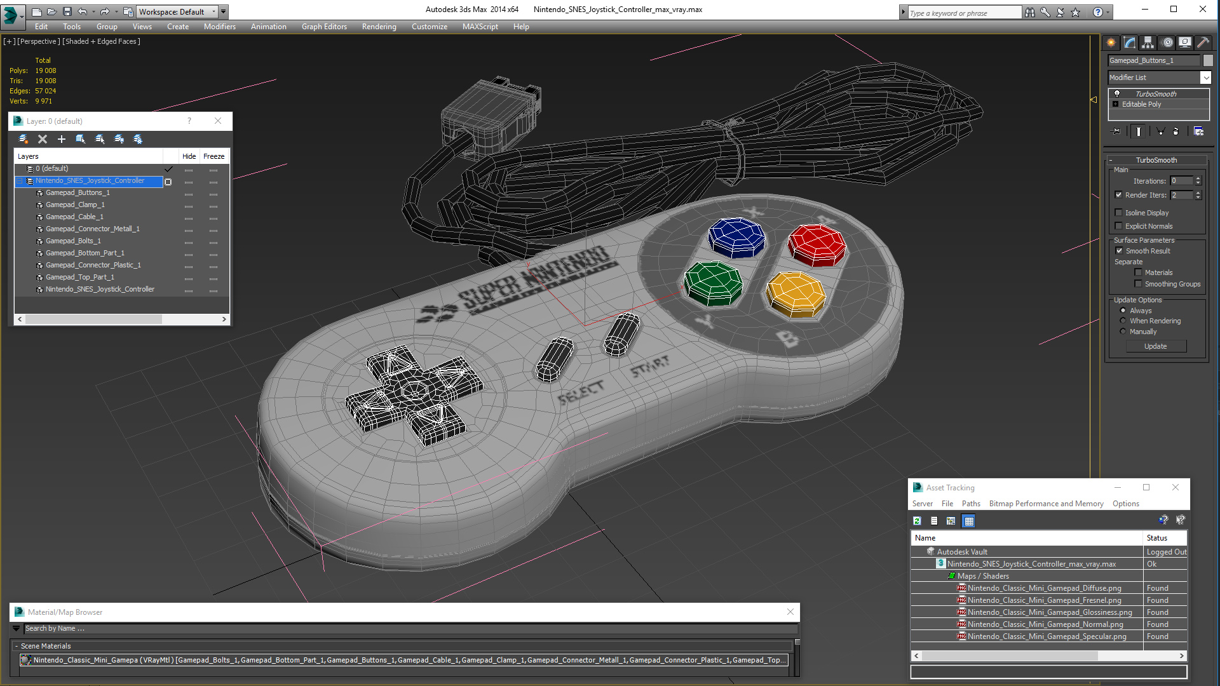Click the Redo arrow icon

(x=105, y=11)
